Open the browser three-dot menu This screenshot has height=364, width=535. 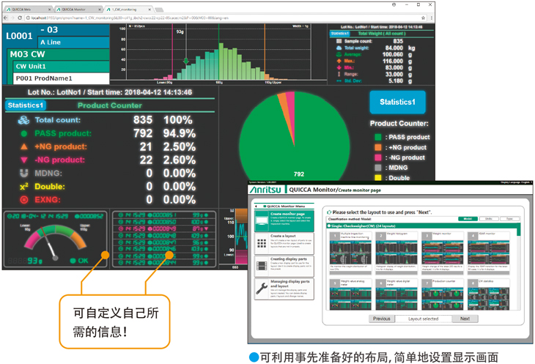pos(431,18)
